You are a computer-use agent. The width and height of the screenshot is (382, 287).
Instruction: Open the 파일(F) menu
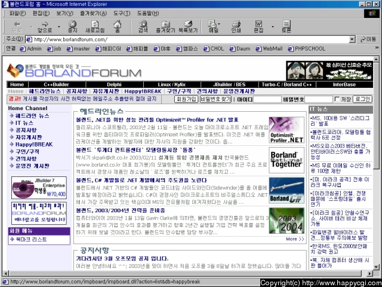(x=17, y=13)
